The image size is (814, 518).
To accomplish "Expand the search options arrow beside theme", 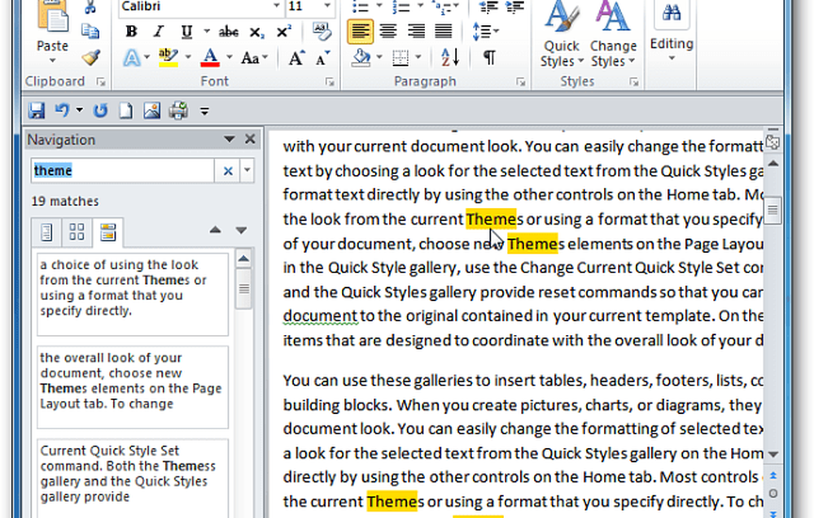I will click(x=247, y=171).
